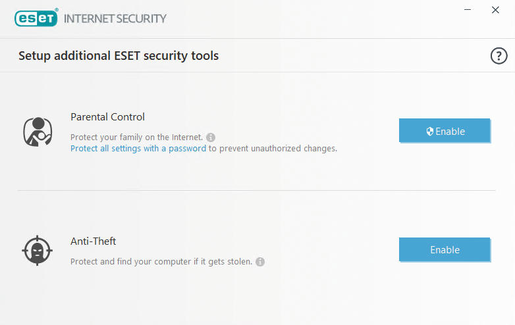Minimize the ESET window
The width and height of the screenshot is (515, 325).
point(468,10)
